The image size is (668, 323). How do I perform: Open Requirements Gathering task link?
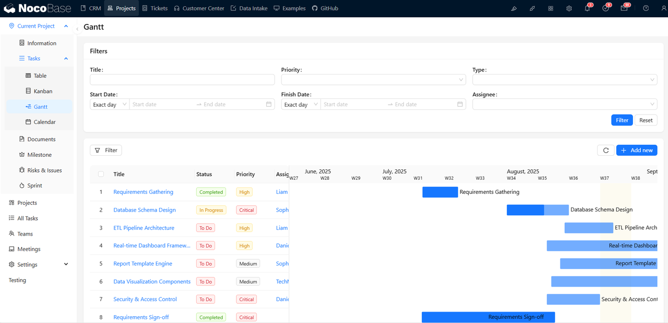[x=143, y=192]
